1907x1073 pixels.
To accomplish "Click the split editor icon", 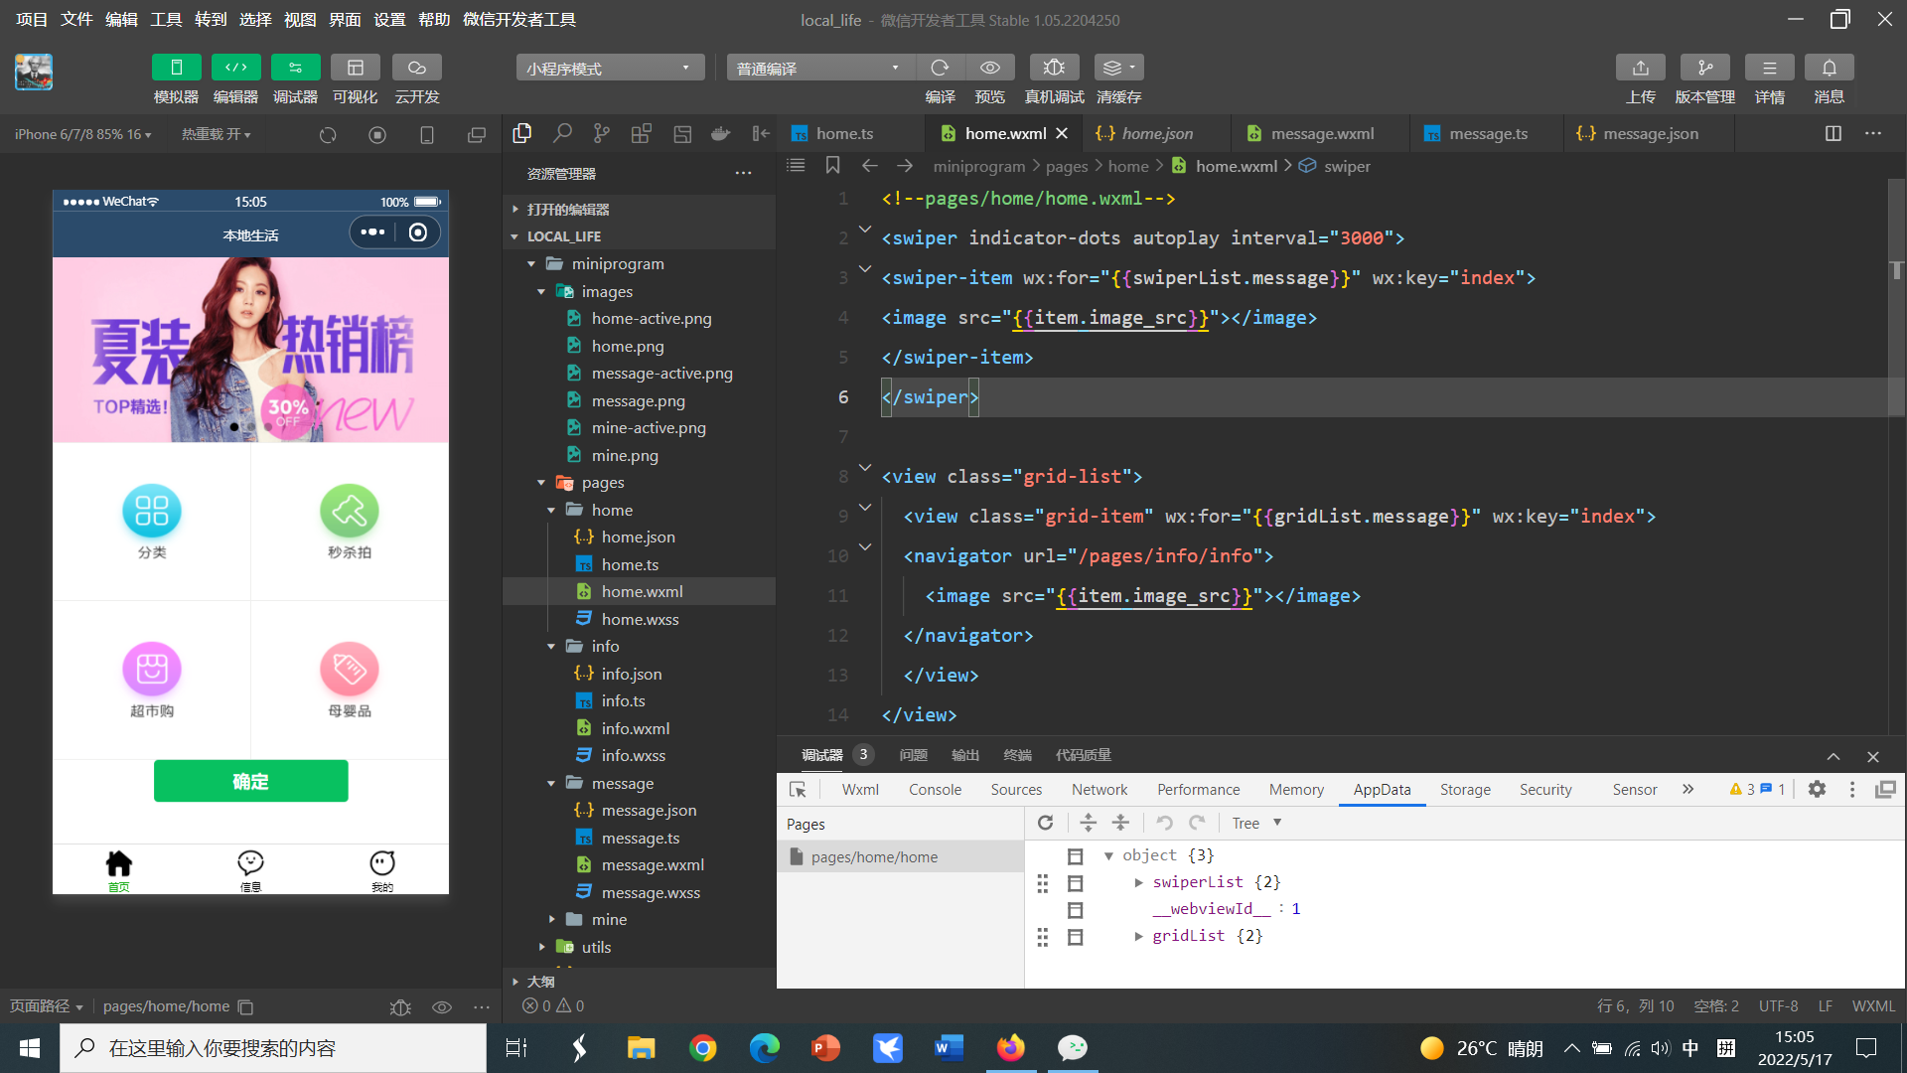I will click(1834, 133).
